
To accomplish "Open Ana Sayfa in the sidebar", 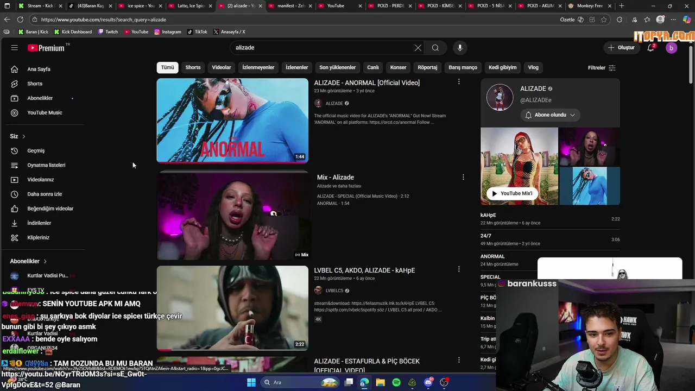I will [39, 70].
